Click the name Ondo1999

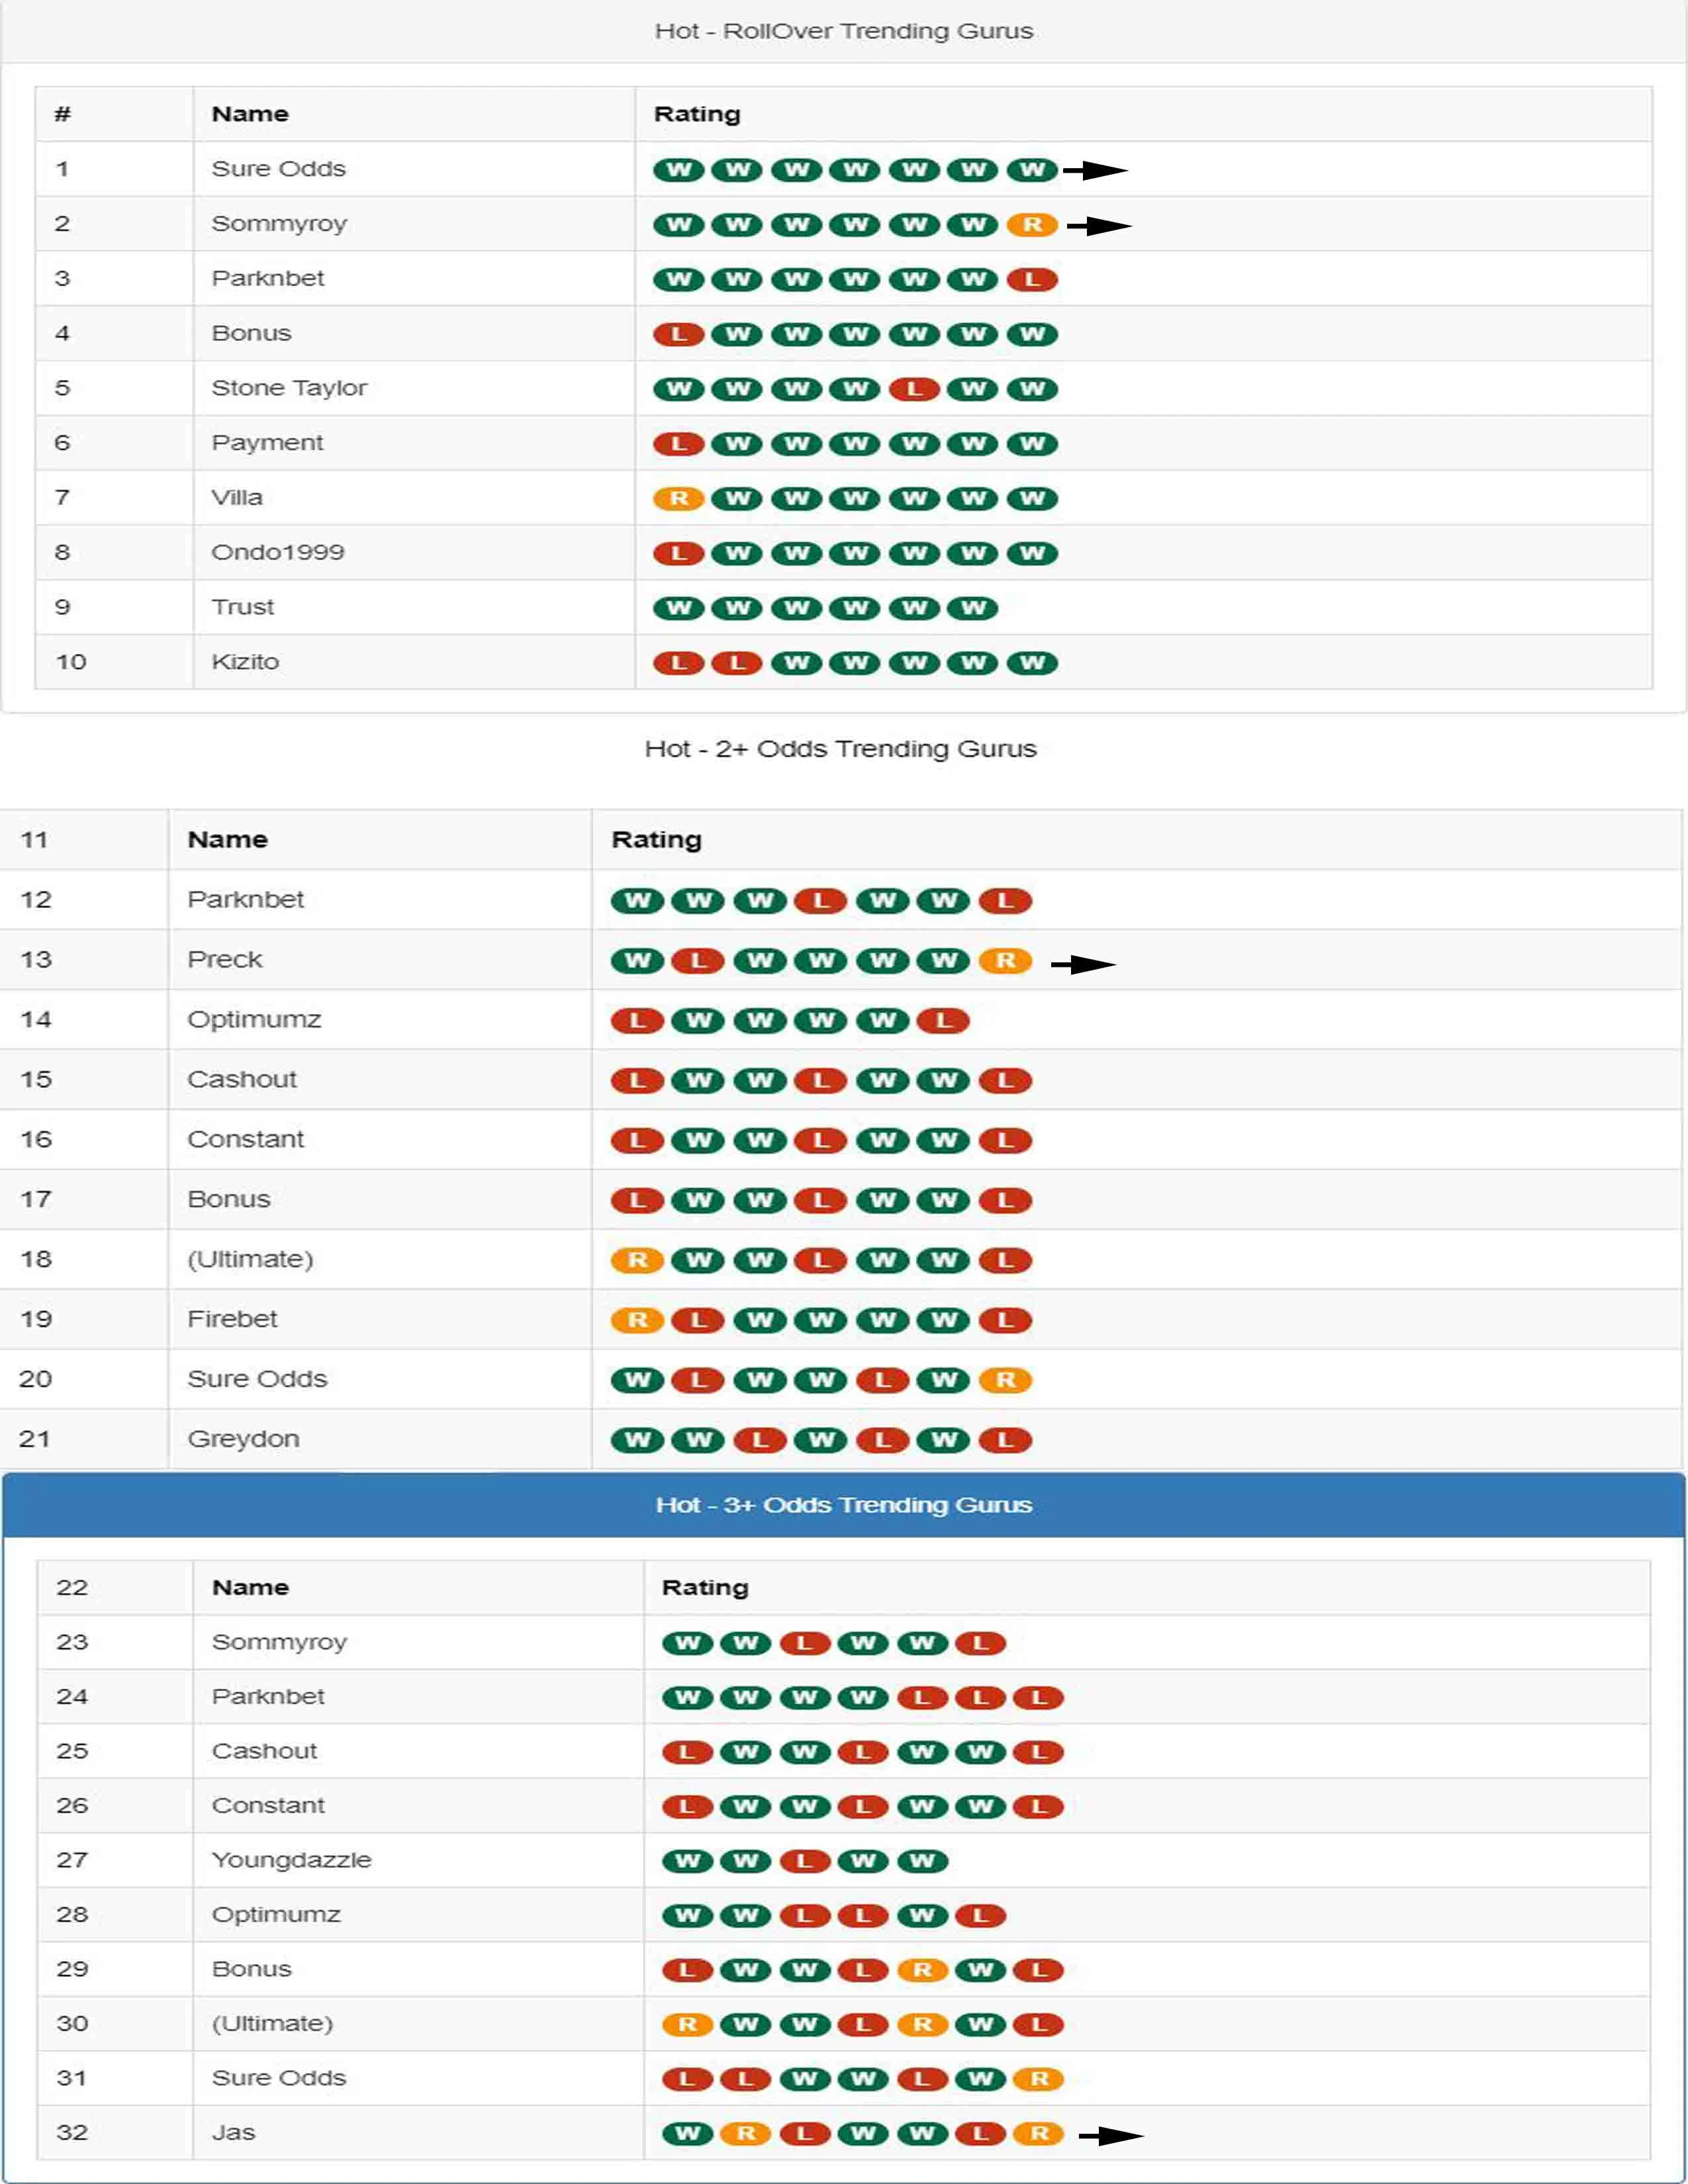click(278, 552)
